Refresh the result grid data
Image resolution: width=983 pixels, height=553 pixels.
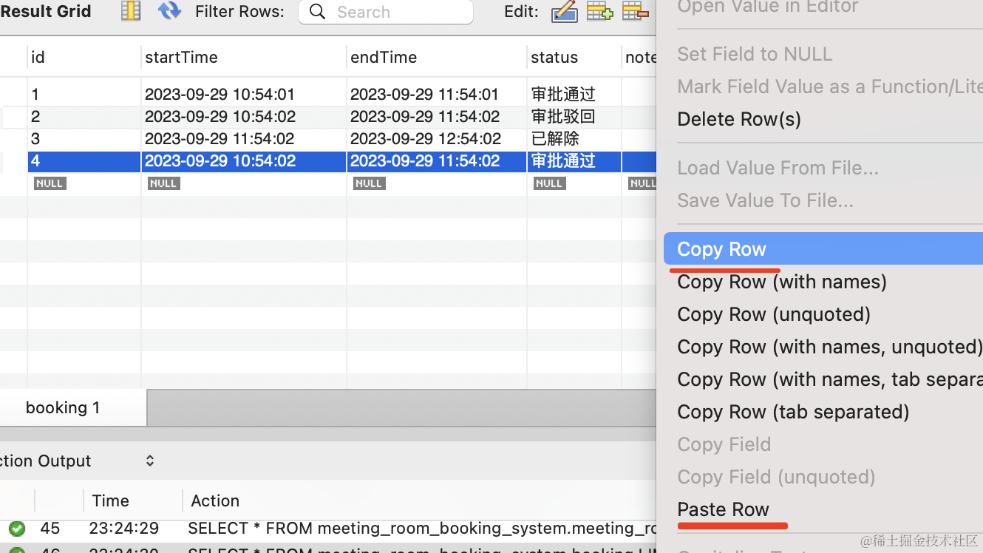point(169,11)
